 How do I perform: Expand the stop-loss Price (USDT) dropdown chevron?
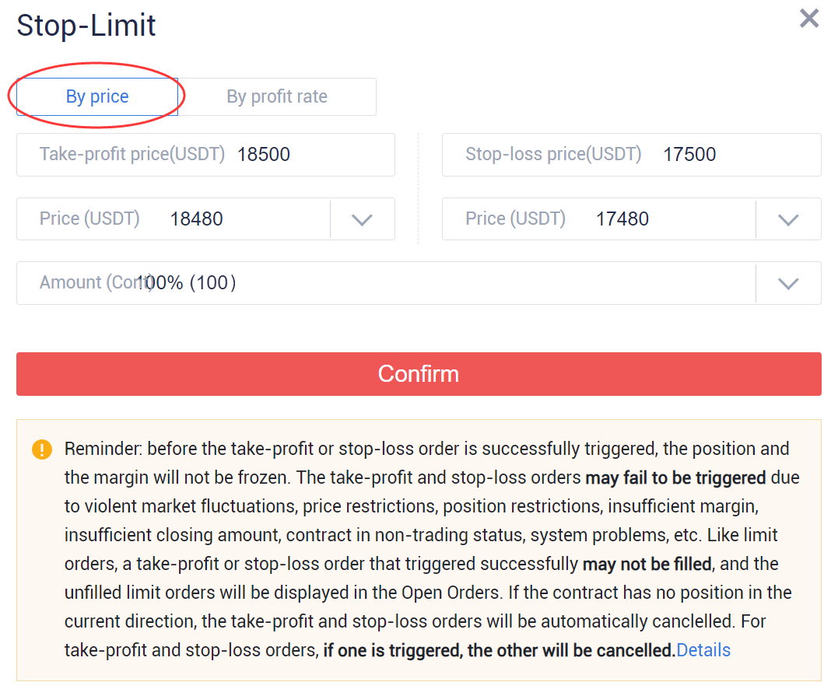tap(788, 219)
